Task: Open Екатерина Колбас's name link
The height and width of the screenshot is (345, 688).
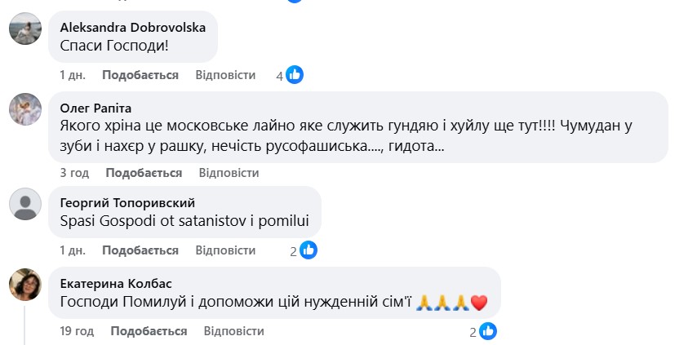Action: click(x=118, y=283)
